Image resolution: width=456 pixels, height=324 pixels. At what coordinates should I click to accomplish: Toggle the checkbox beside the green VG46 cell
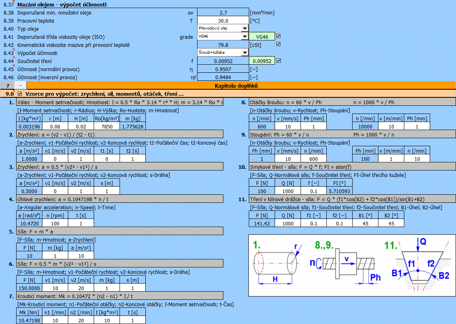pos(278,36)
